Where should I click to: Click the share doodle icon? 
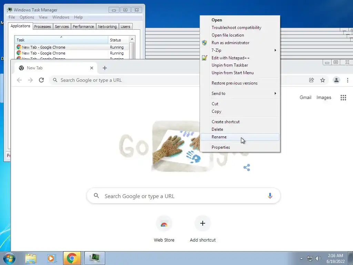tap(247, 167)
